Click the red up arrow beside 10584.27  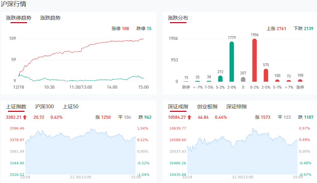189,117
